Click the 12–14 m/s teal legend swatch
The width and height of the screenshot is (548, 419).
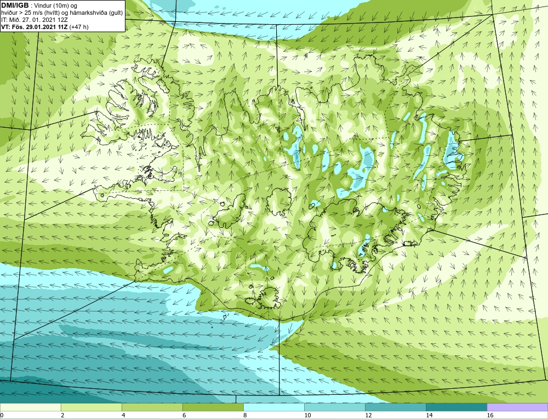(x=396, y=407)
